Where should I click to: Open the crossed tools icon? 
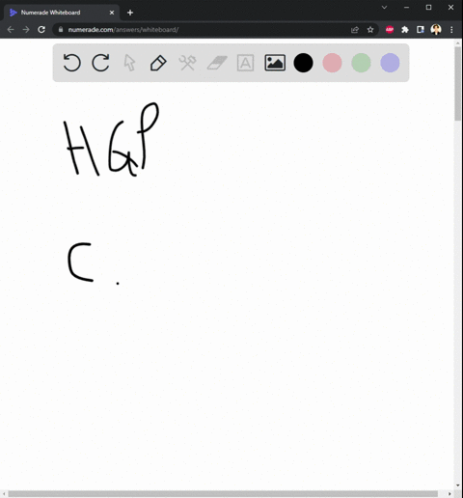(187, 63)
